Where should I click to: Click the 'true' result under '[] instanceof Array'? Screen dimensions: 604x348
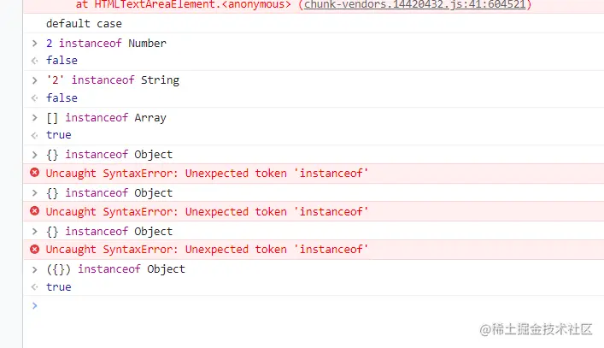[59, 135]
